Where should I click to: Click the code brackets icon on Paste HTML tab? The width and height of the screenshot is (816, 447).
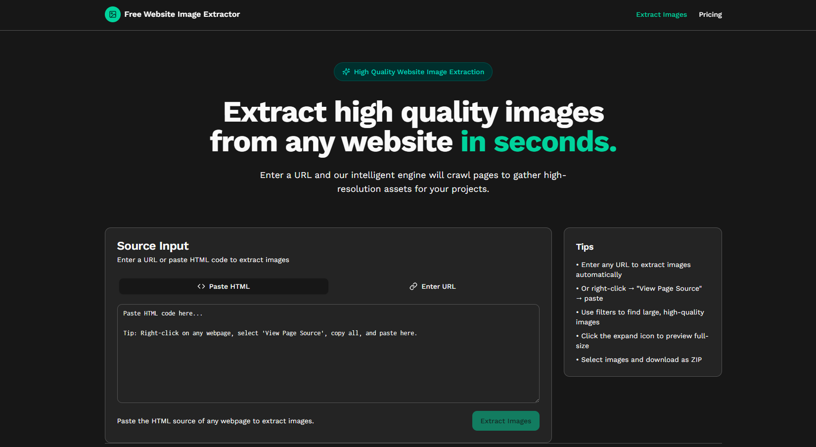(x=200, y=286)
